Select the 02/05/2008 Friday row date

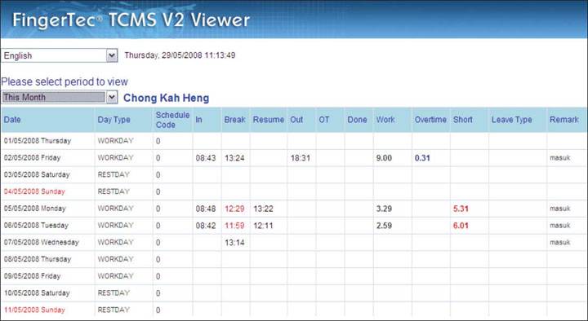click(32, 158)
